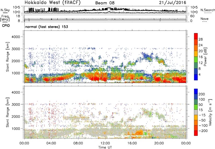Click the 'N.Sky' legend label
The image size is (215, 149).
point(5,10)
